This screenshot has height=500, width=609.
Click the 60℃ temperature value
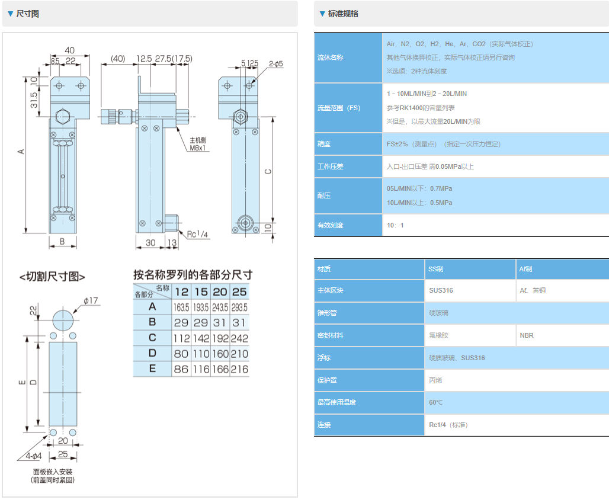pos(435,402)
